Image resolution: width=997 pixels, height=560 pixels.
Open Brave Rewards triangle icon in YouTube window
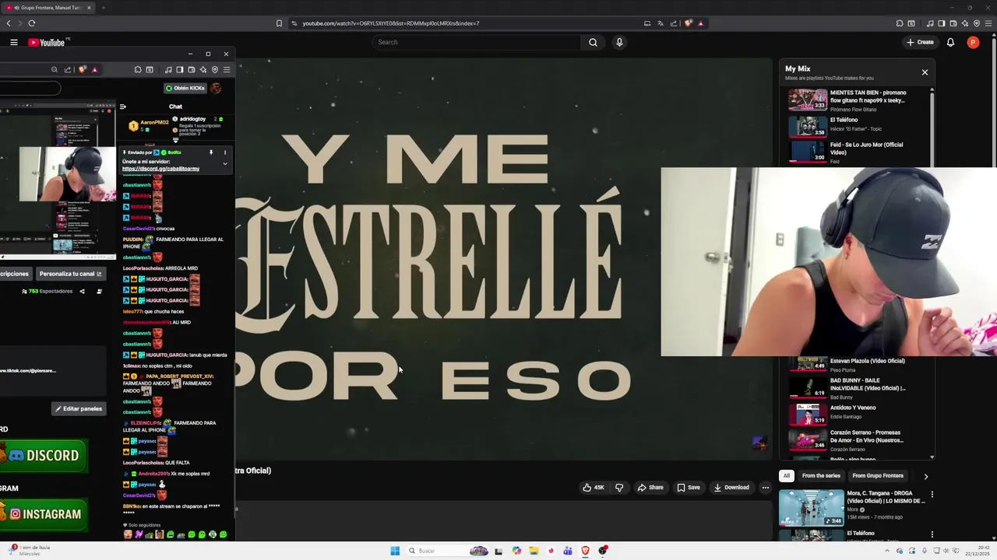click(x=700, y=23)
